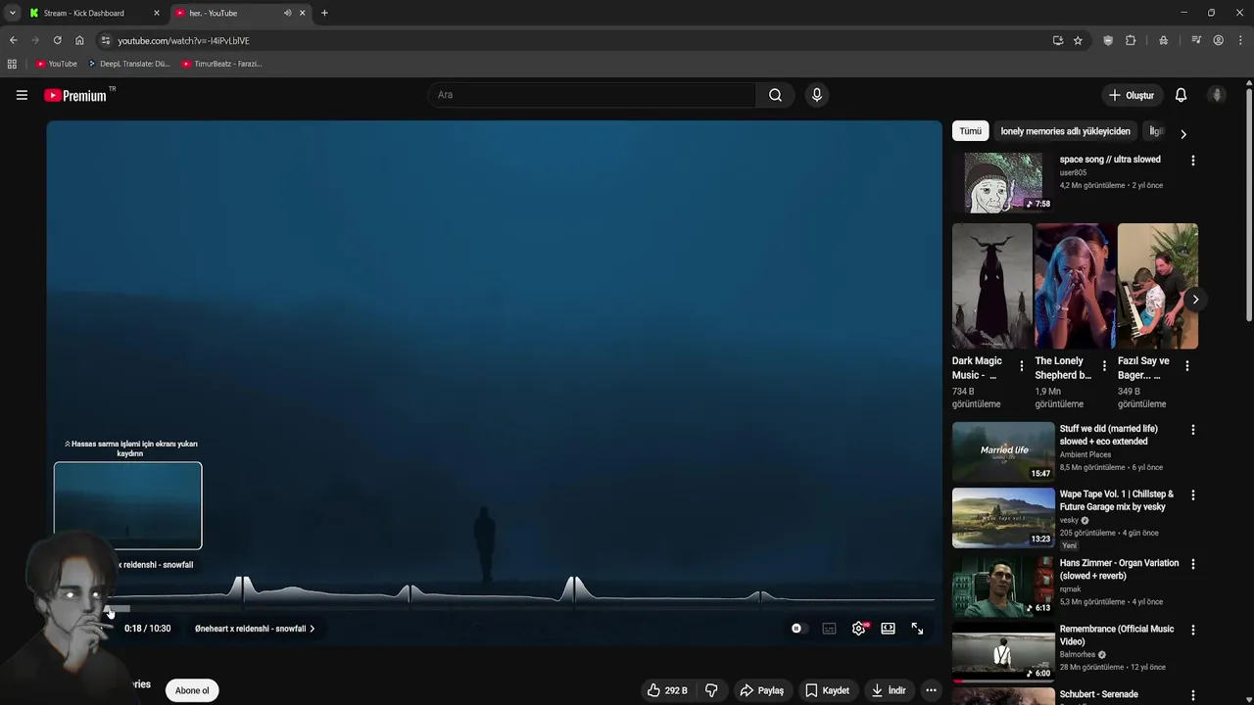Viewport: 1254px width, 705px height.
Task: Click the address bar URL
Action: (x=183, y=40)
